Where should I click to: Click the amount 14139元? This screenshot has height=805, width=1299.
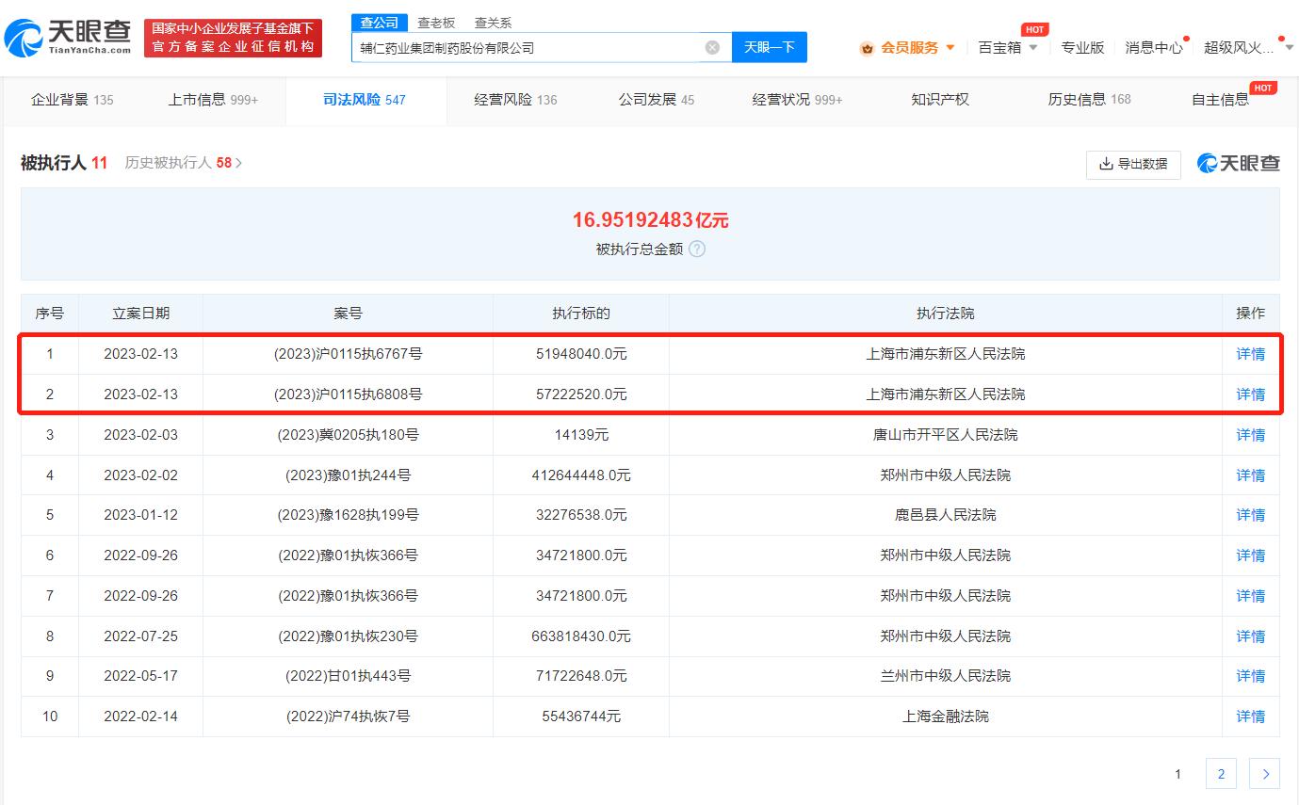[581, 435]
